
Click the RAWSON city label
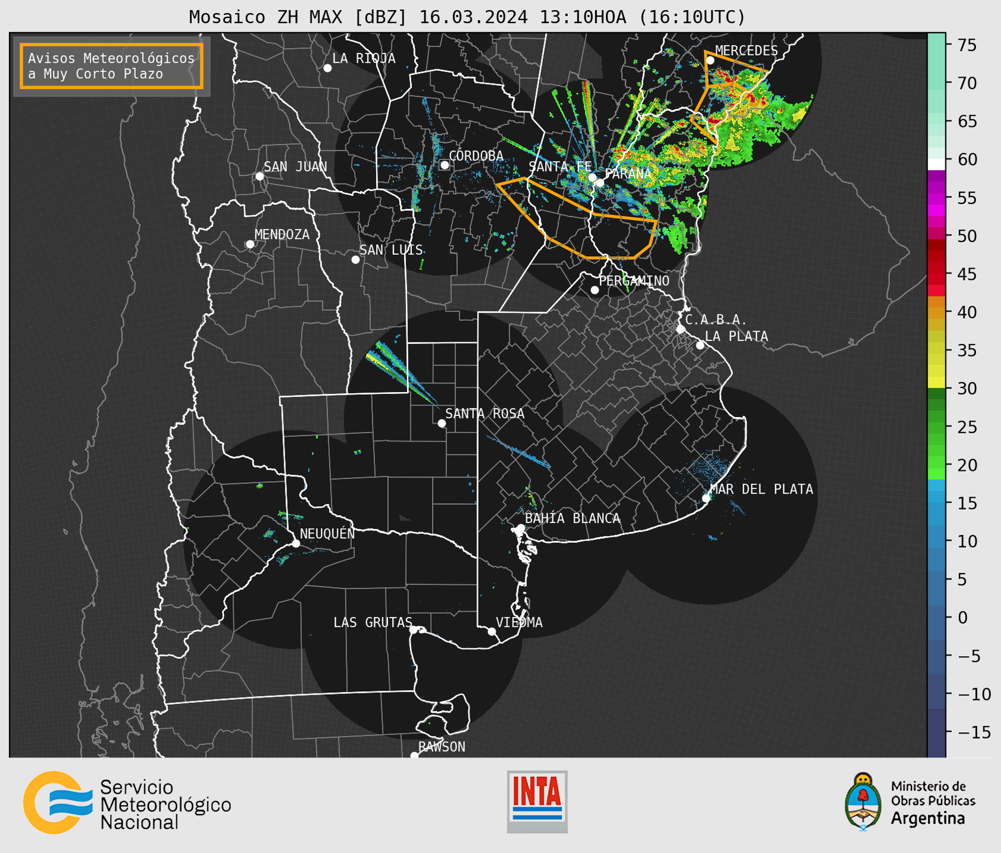click(x=441, y=747)
